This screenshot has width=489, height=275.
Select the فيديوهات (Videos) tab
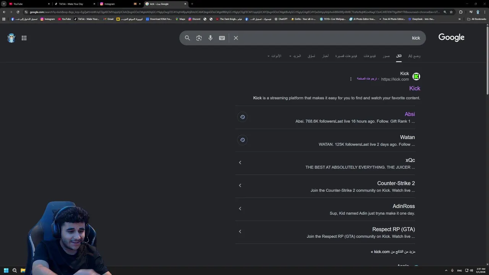tap(369, 56)
